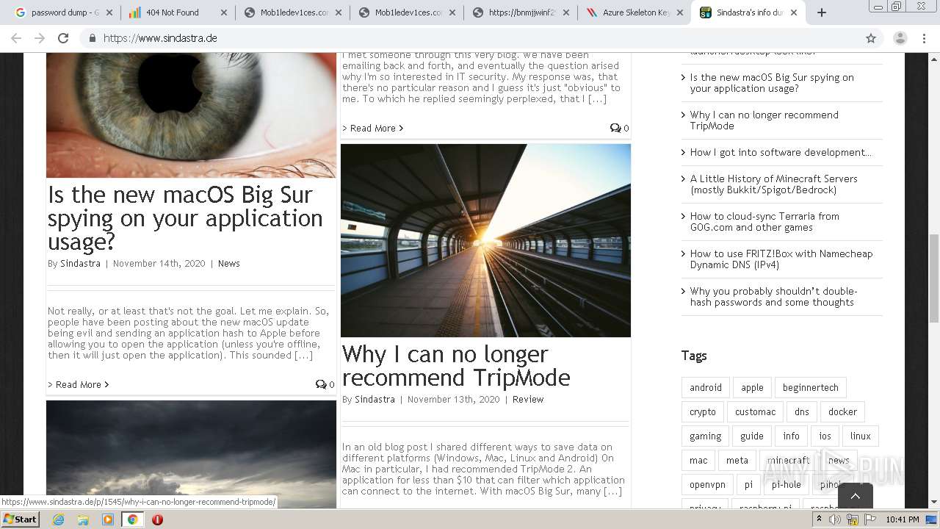
Task: Close the Sindastra's info dump tab
Action: coord(794,12)
